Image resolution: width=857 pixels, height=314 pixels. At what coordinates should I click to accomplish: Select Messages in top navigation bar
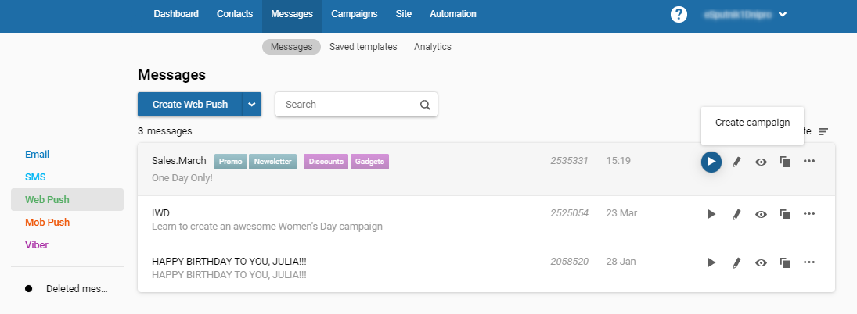(x=292, y=14)
